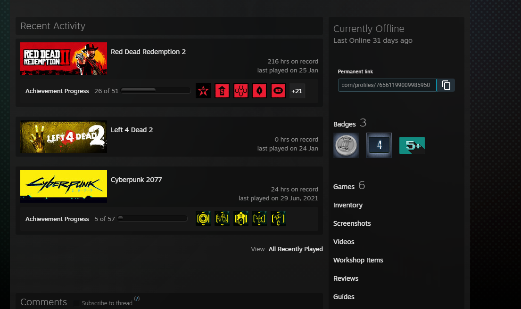Viewport: 521px width, 309px height.
Task: Click the '5 of 57' achievement count
Action: pyautogui.click(x=105, y=219)
